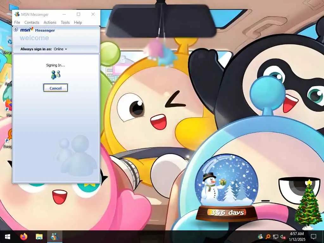Click the msn Messenger logo
Image resolution: width=324 pixels, height=243 pixels.
pyautogui.click(x=37, y=30)
